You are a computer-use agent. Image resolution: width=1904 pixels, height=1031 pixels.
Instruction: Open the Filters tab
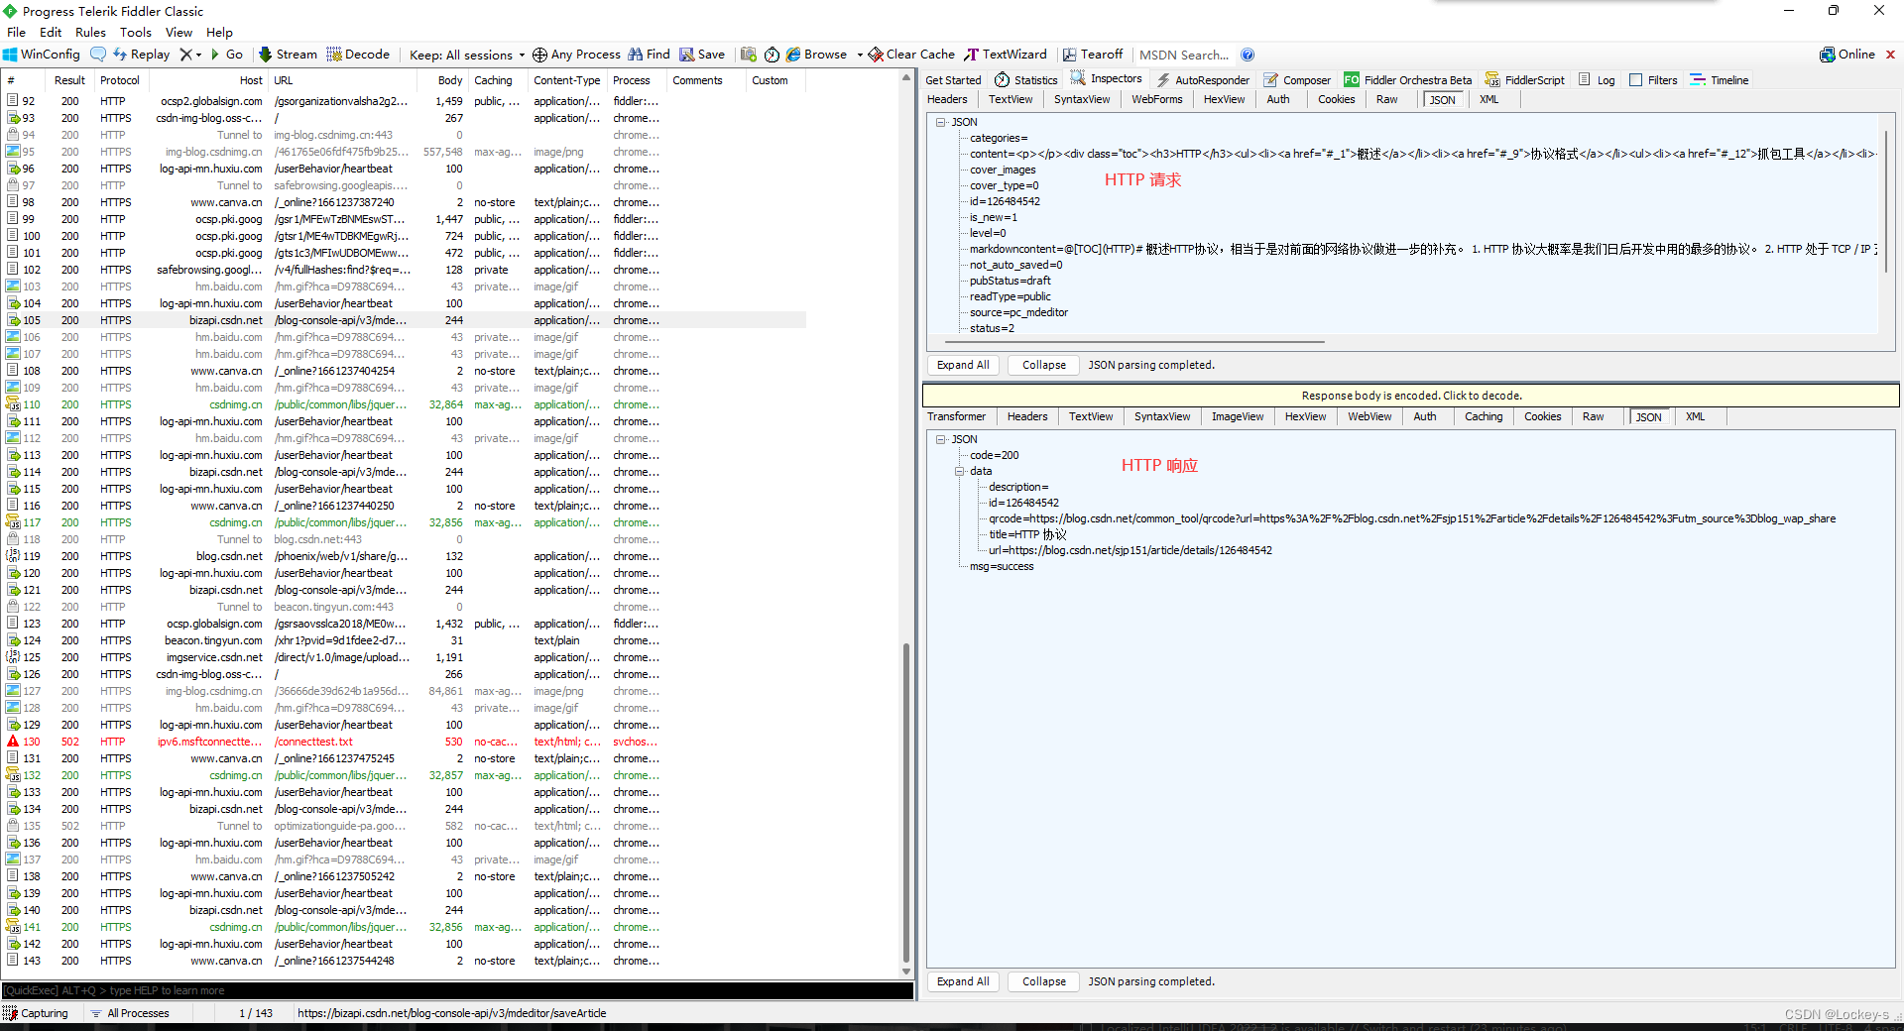pyautogui.click(x=1653, y=80)
